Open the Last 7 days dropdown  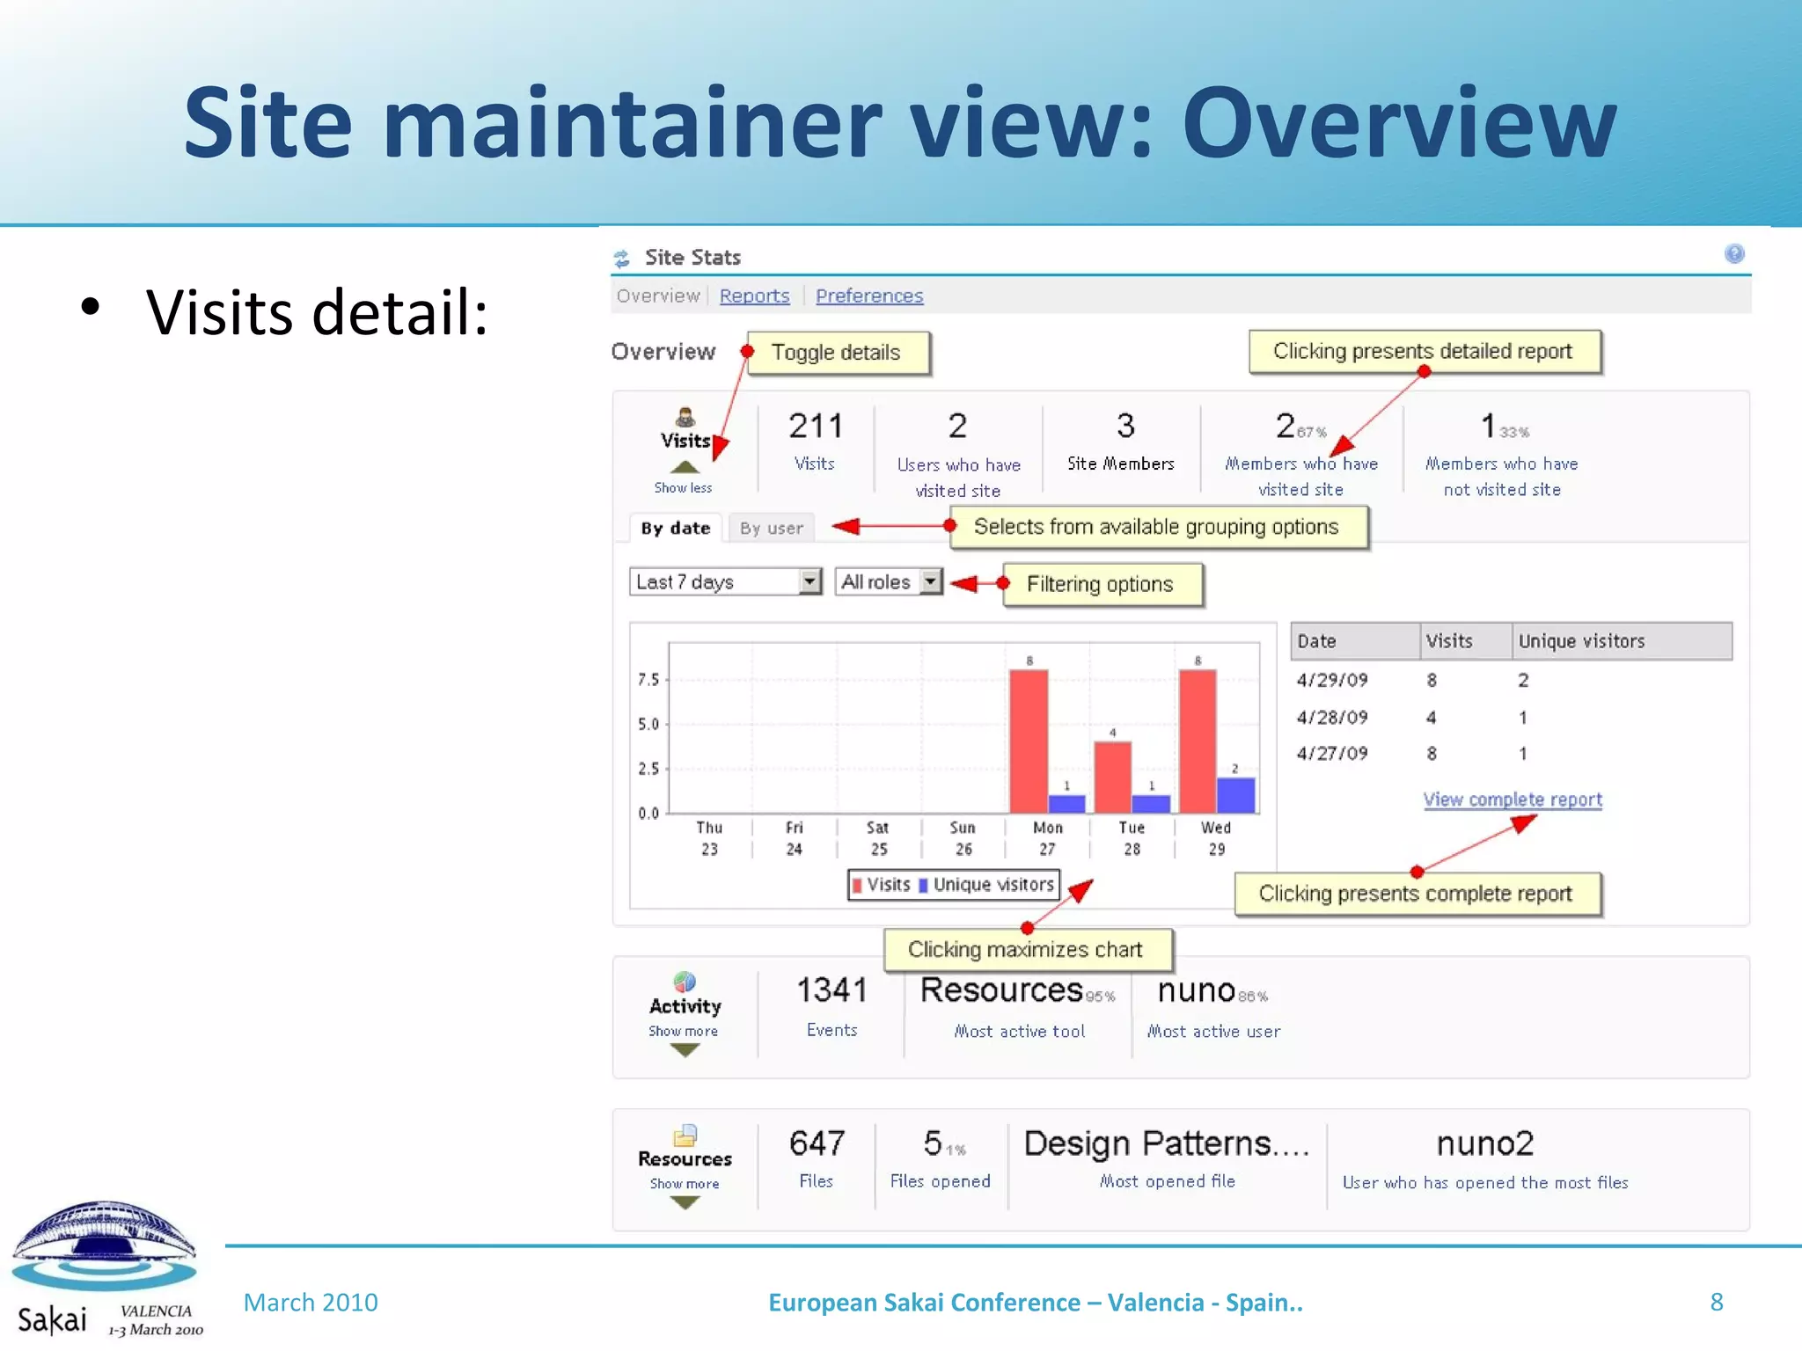pos(726,581)
